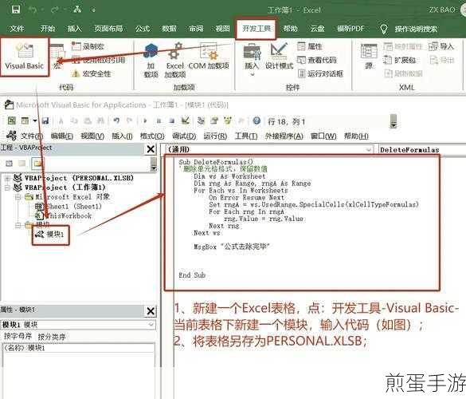Run macro with the play icon

(x=145, y=120)
